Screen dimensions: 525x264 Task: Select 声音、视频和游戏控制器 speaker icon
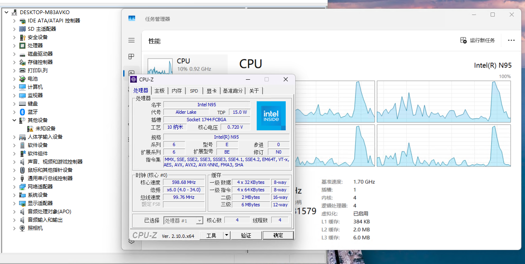(22, 161)
